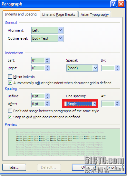Open the Asian Typography tab
This screenshot has width=127, height=176.
pos(95,15)
